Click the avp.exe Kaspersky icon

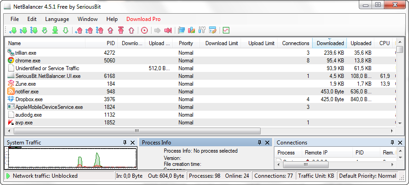[11, 122]
